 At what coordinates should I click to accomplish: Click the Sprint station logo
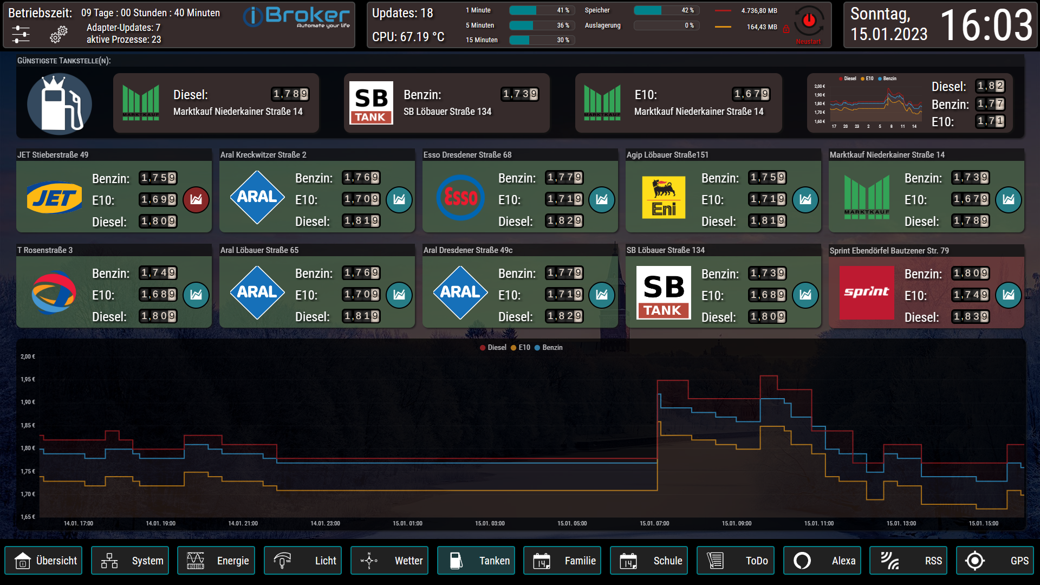click(x=867, y=292)
